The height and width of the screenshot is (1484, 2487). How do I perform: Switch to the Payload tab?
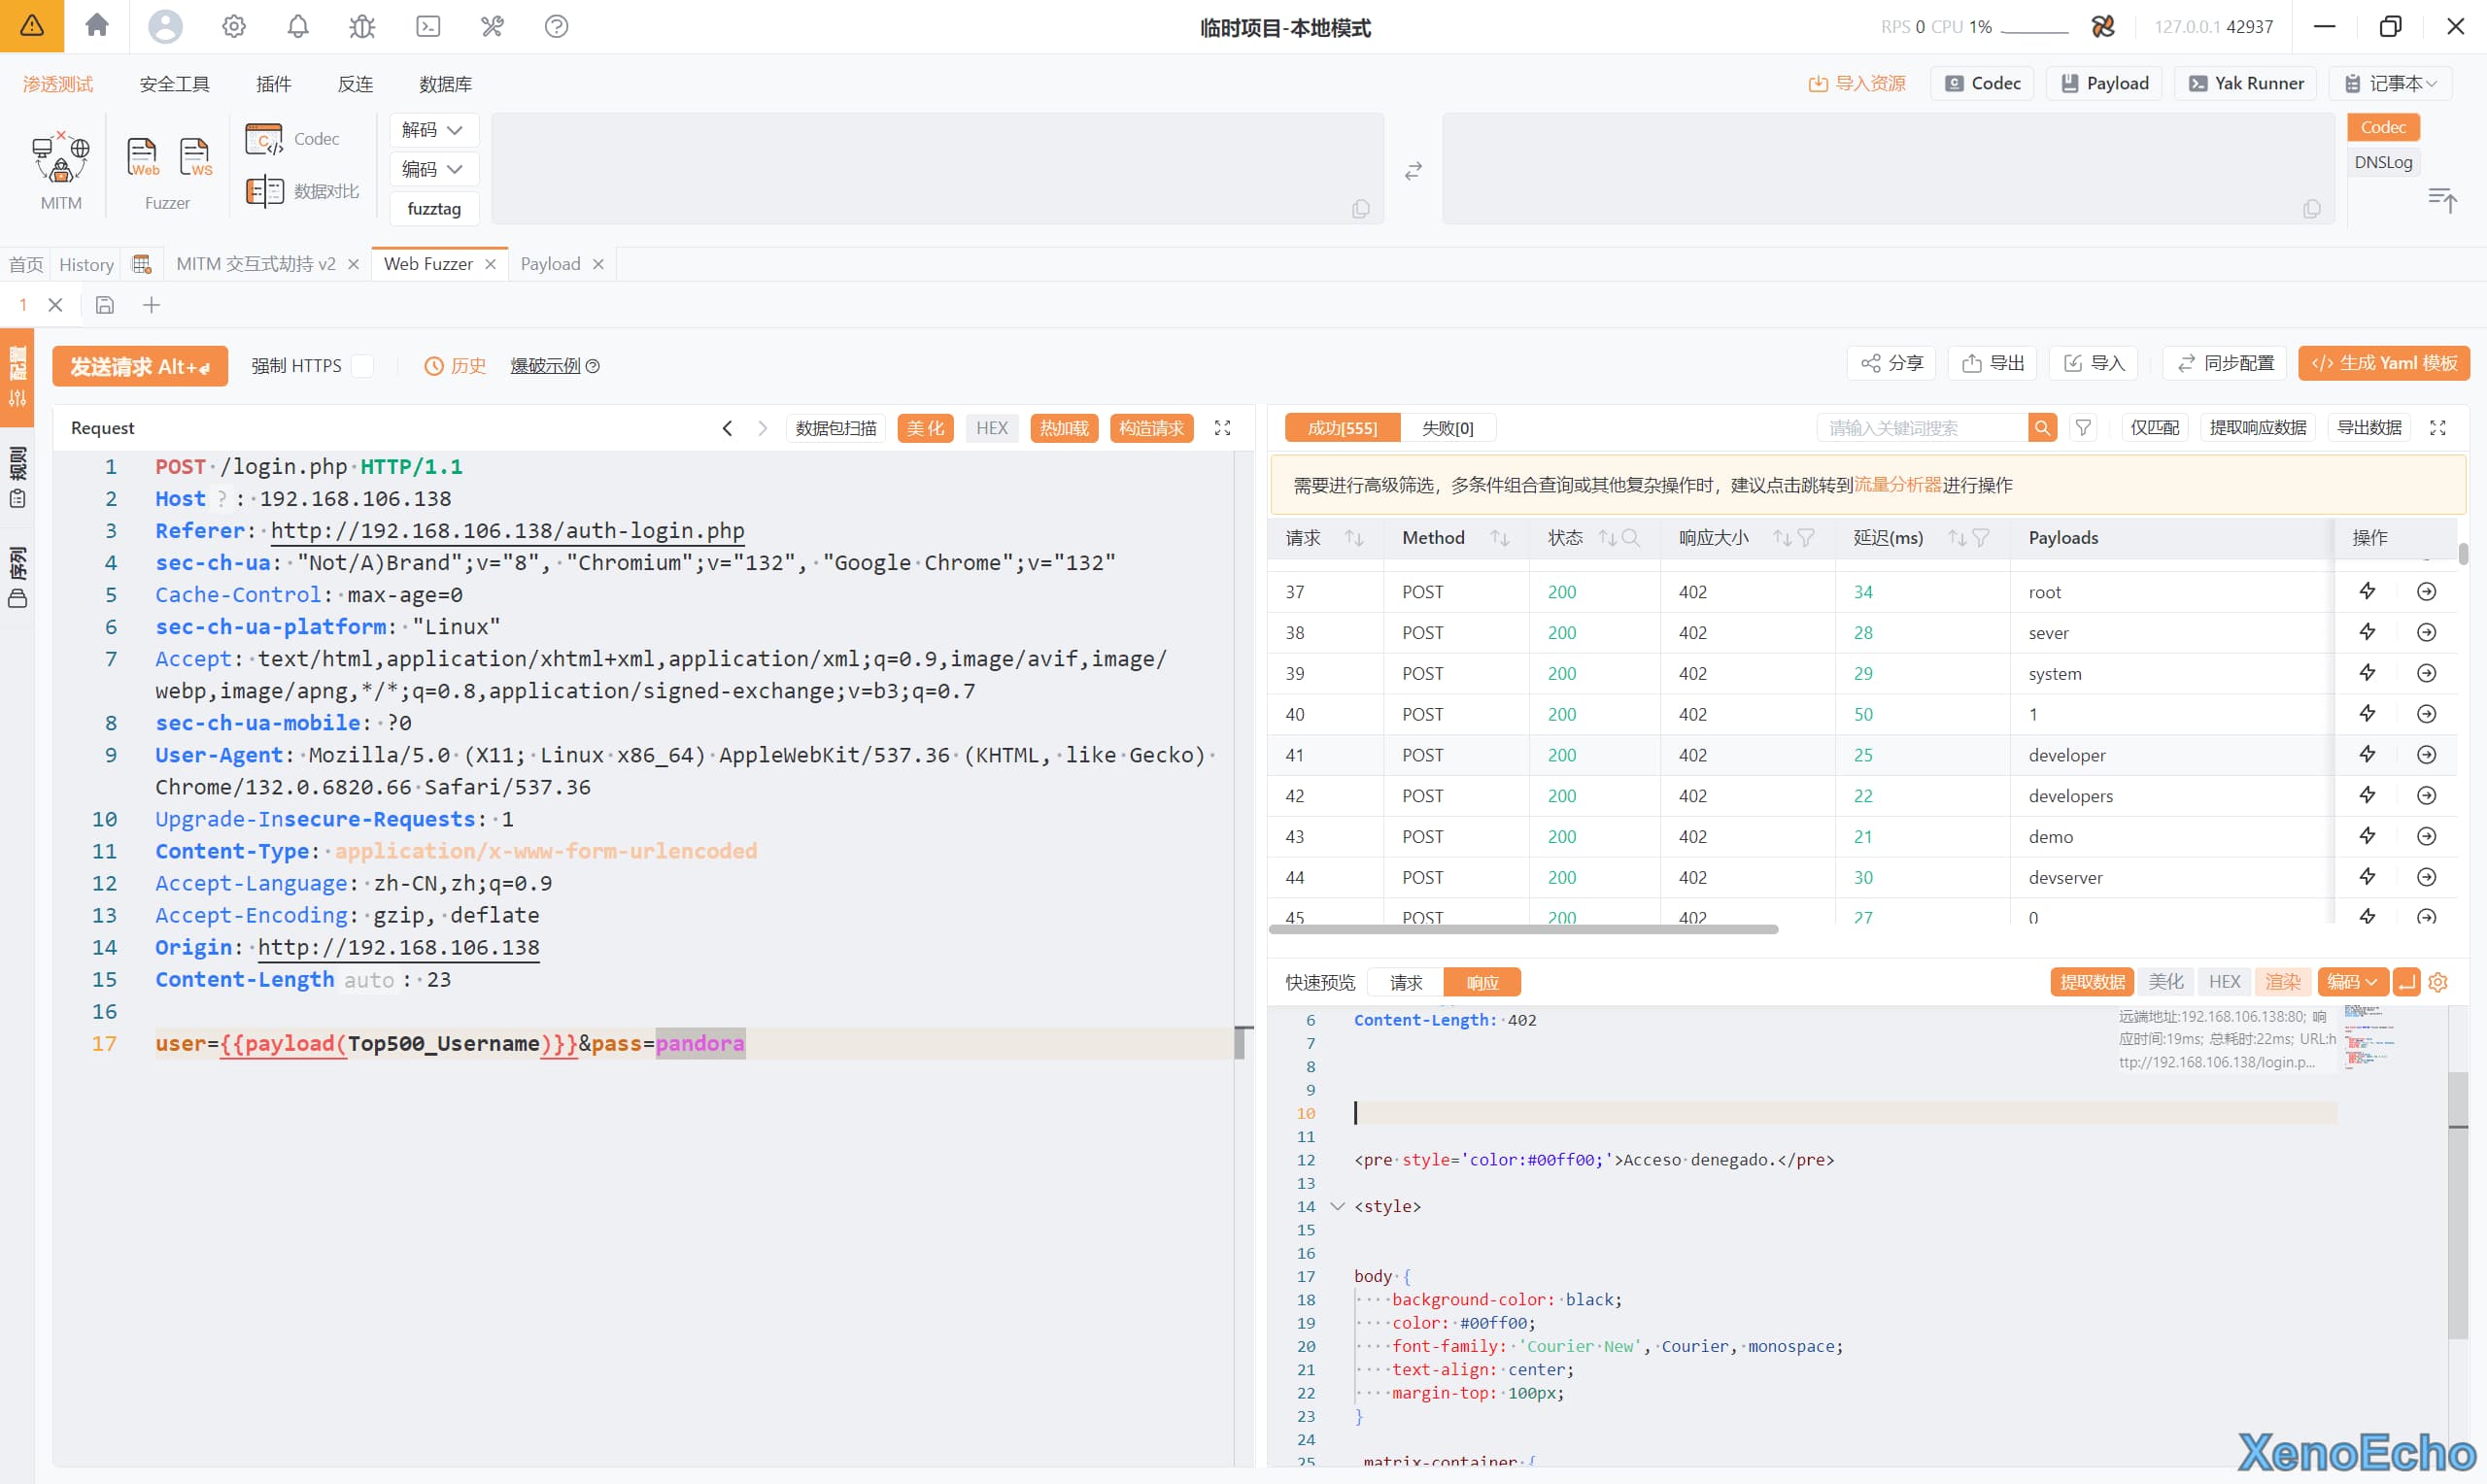(x=550, y=264)
